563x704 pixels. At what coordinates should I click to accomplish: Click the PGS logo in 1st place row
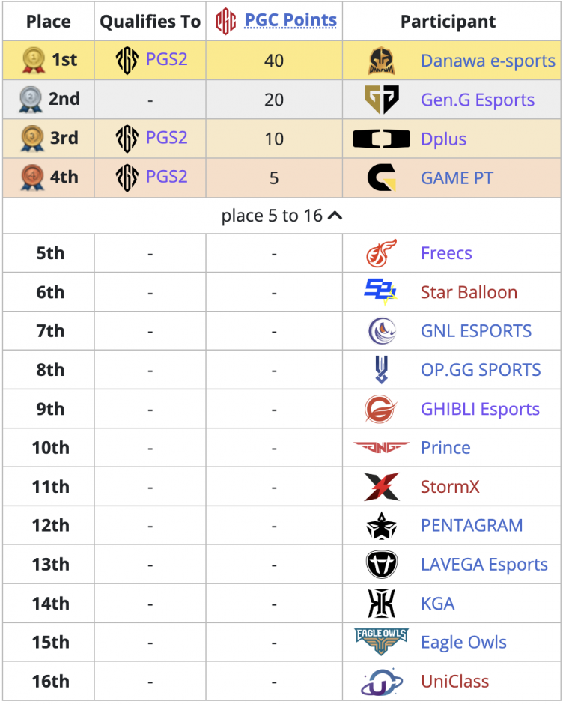127,60
